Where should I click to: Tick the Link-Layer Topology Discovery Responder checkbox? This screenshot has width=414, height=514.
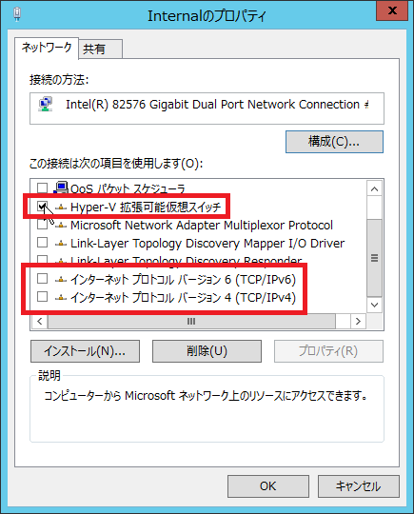click(x=42, y=260)
